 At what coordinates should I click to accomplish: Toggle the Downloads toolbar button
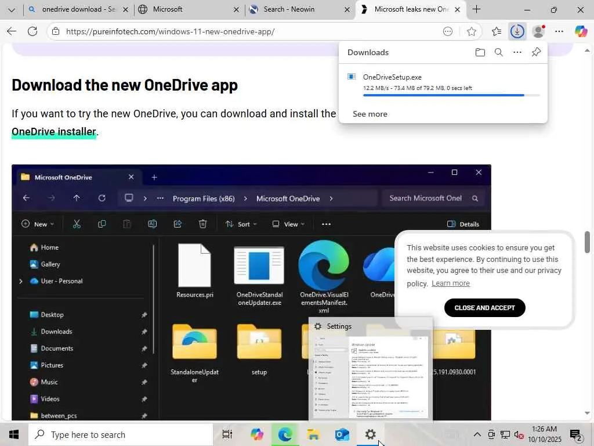point(517,31)
